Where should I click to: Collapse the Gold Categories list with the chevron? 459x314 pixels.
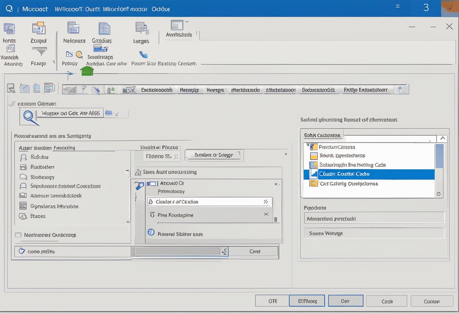click(442, 139)
